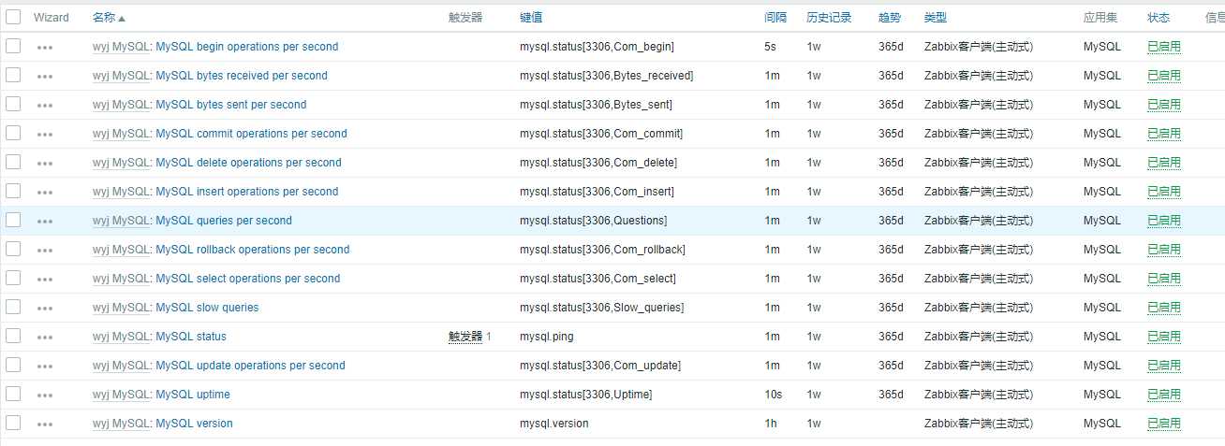Select checkbox for MySQL bytes sent per second
This screenshot has height=446, width=1225.
(13, 104)
